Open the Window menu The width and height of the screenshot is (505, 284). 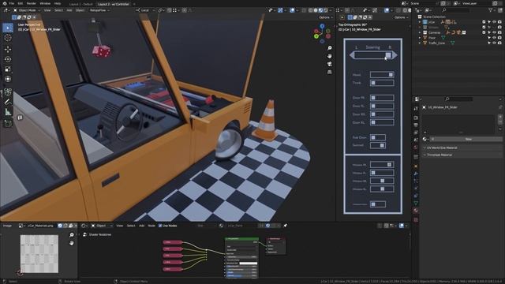pyautogui.click(x=45, y=3)
